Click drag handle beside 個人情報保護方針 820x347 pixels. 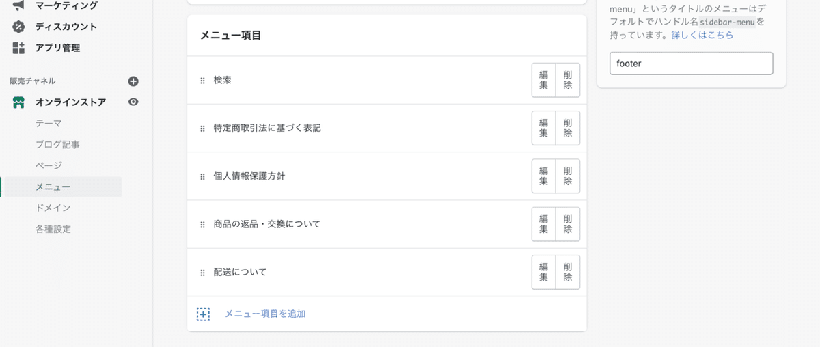[202, 176]
